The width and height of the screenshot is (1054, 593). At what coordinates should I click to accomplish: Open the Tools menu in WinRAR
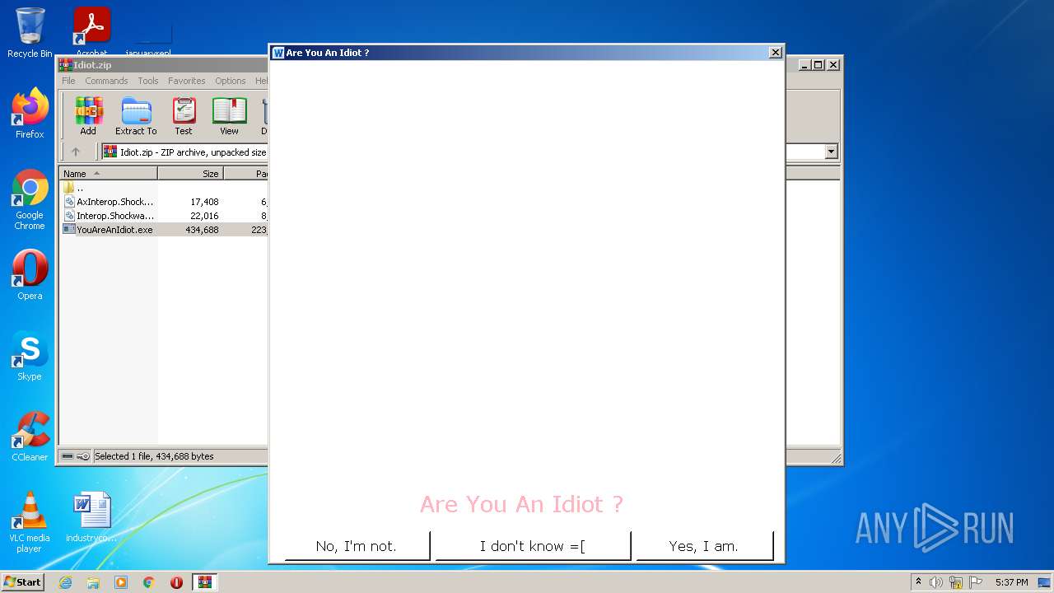(x=148, y=81)
